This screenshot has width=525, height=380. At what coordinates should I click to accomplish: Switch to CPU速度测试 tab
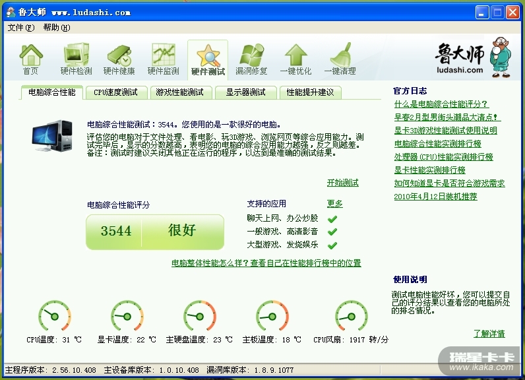pos(116,92)
